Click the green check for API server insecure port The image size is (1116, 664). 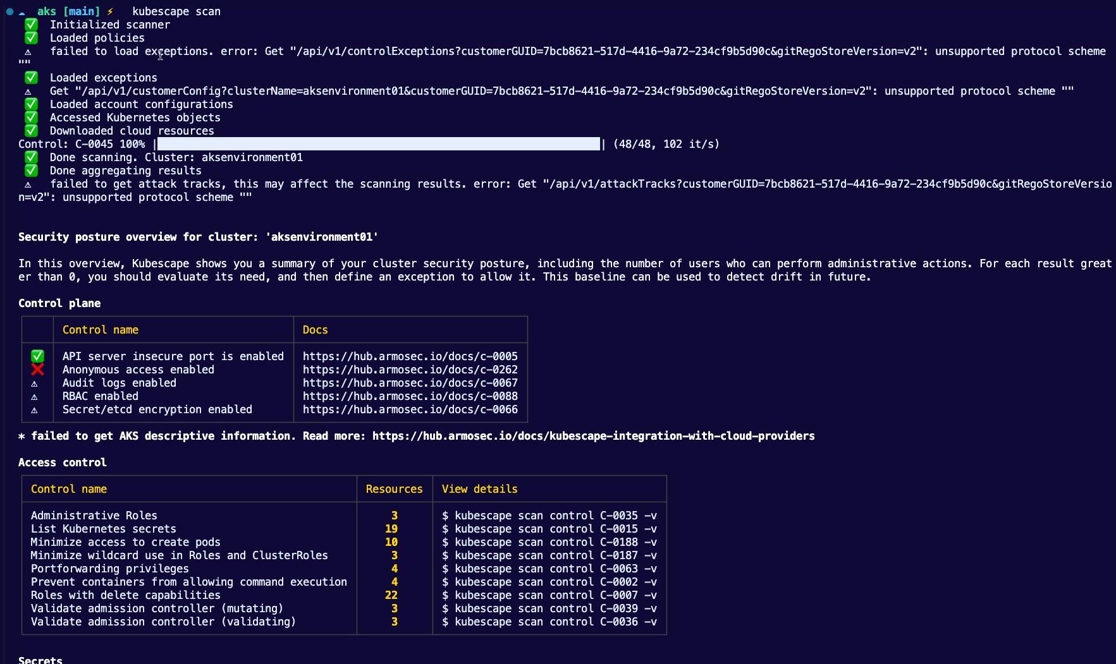click(x=37, y=356)
